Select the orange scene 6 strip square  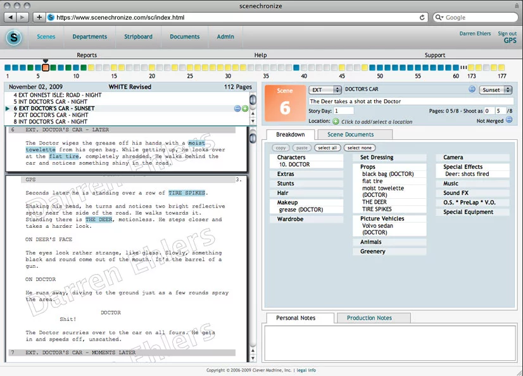46,68
